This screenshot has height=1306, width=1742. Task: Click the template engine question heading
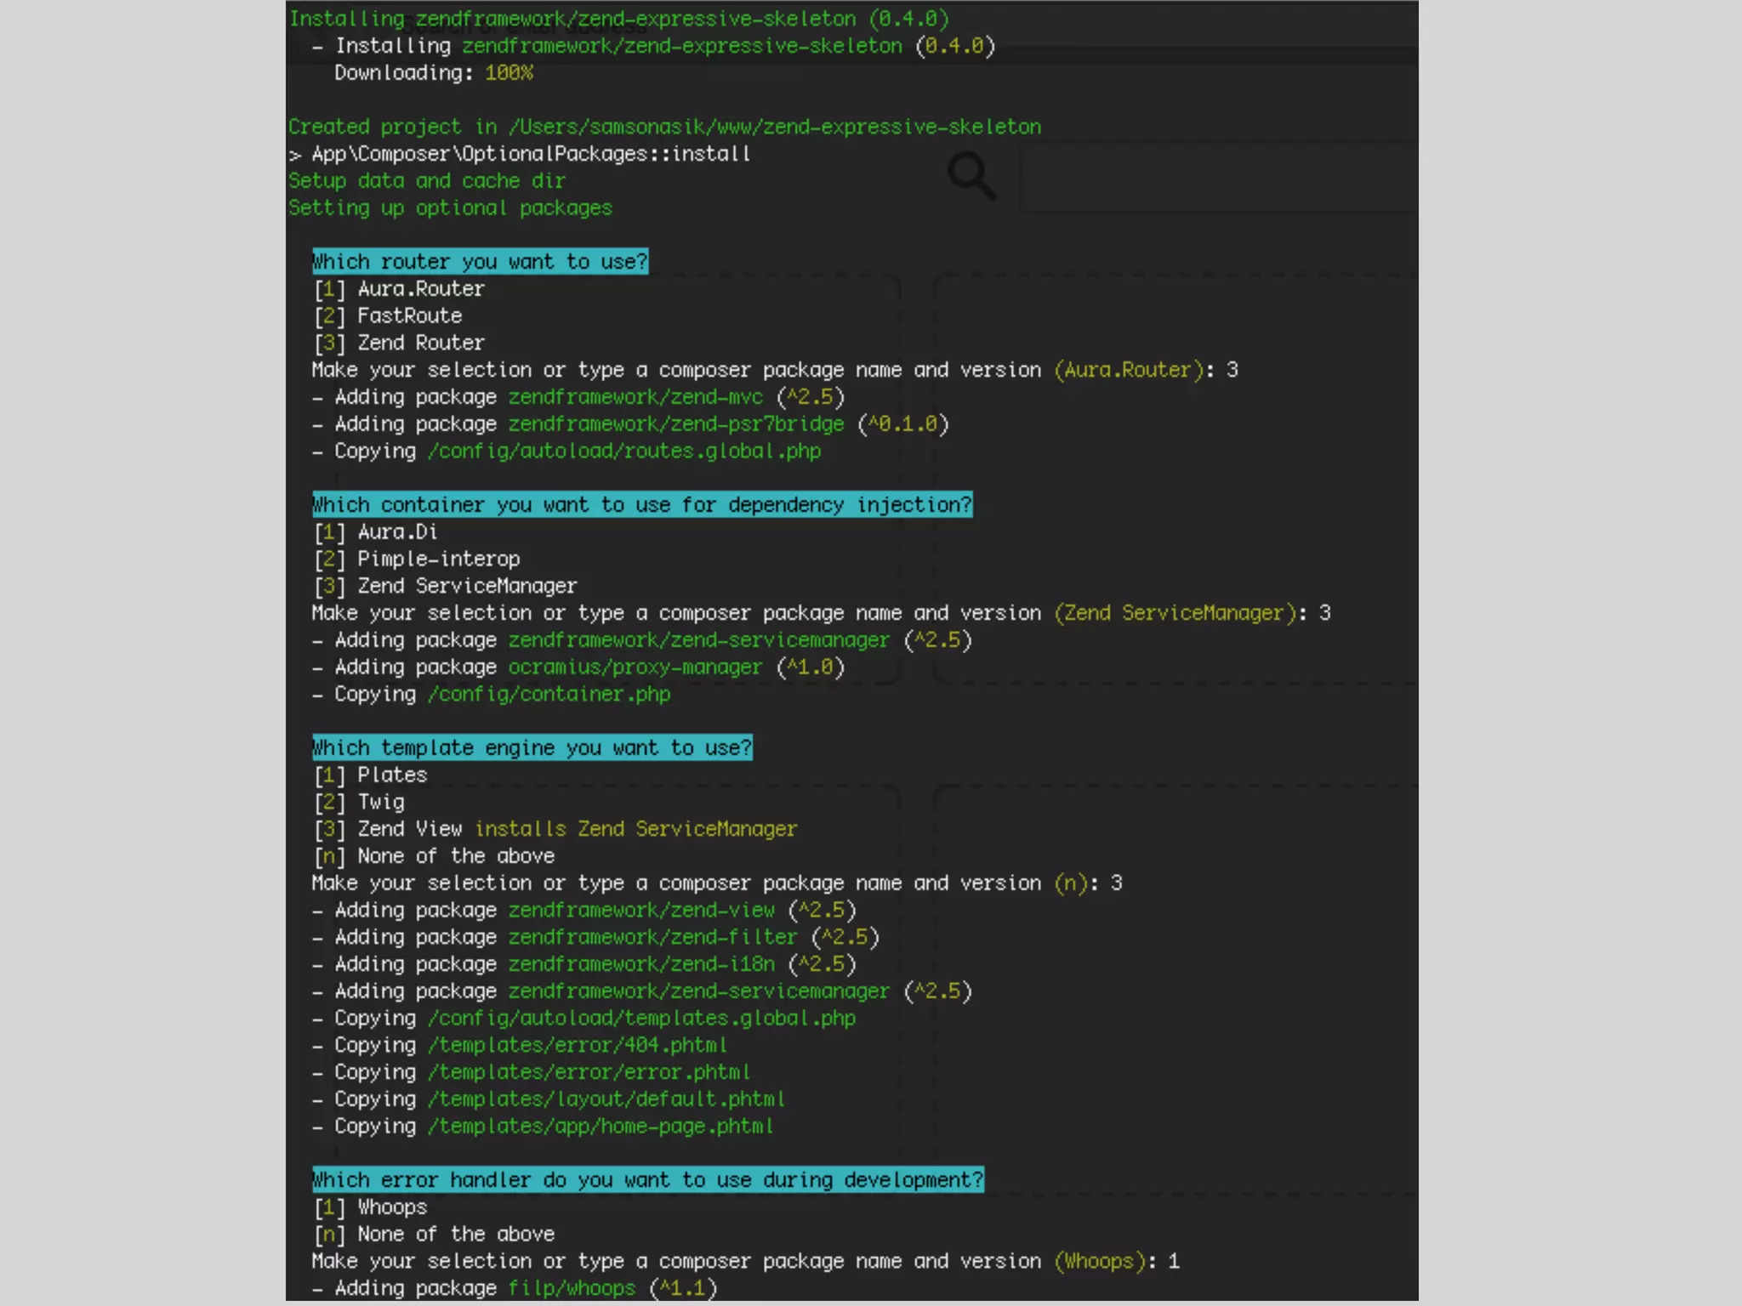532,748
